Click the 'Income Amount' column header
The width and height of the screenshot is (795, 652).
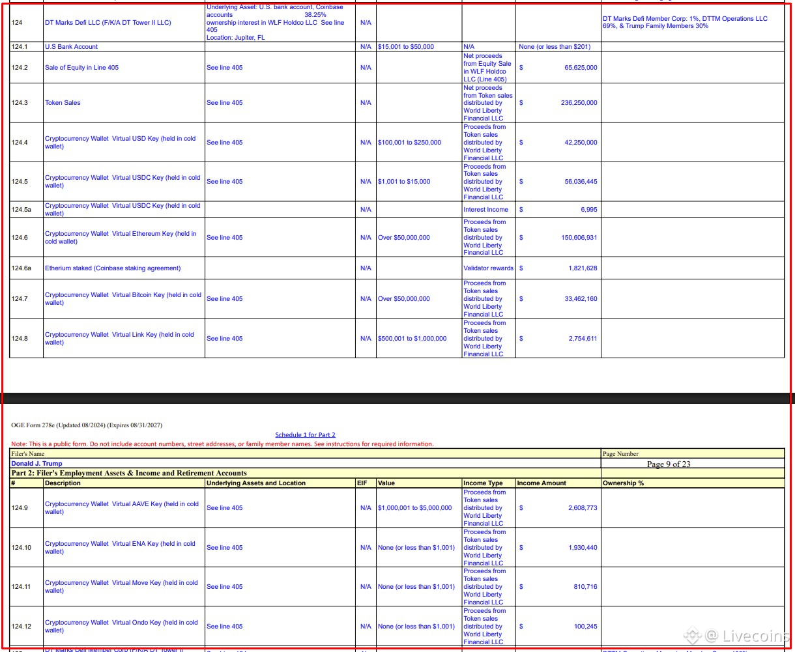click(542, 483)
